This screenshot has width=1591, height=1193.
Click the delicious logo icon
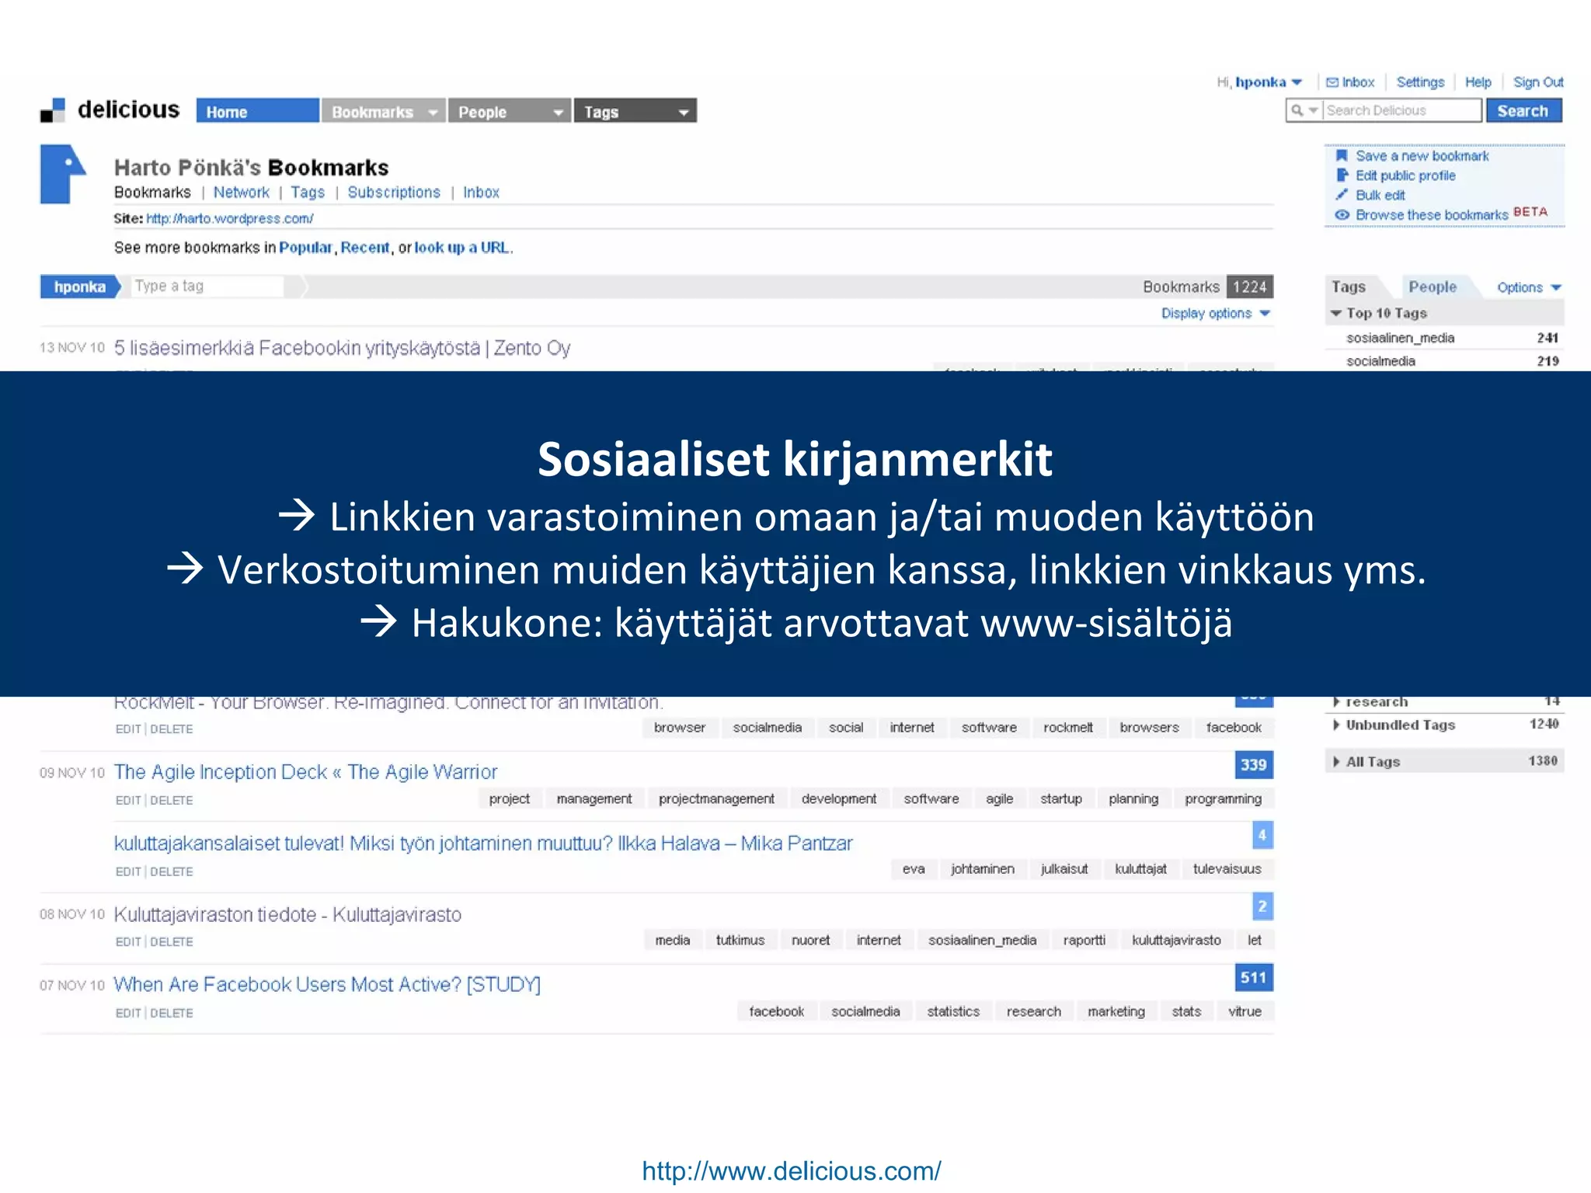pos(52,110)
